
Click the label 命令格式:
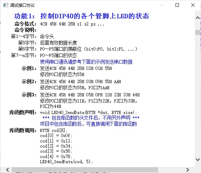pyautogui.click(x=25, y=24)
